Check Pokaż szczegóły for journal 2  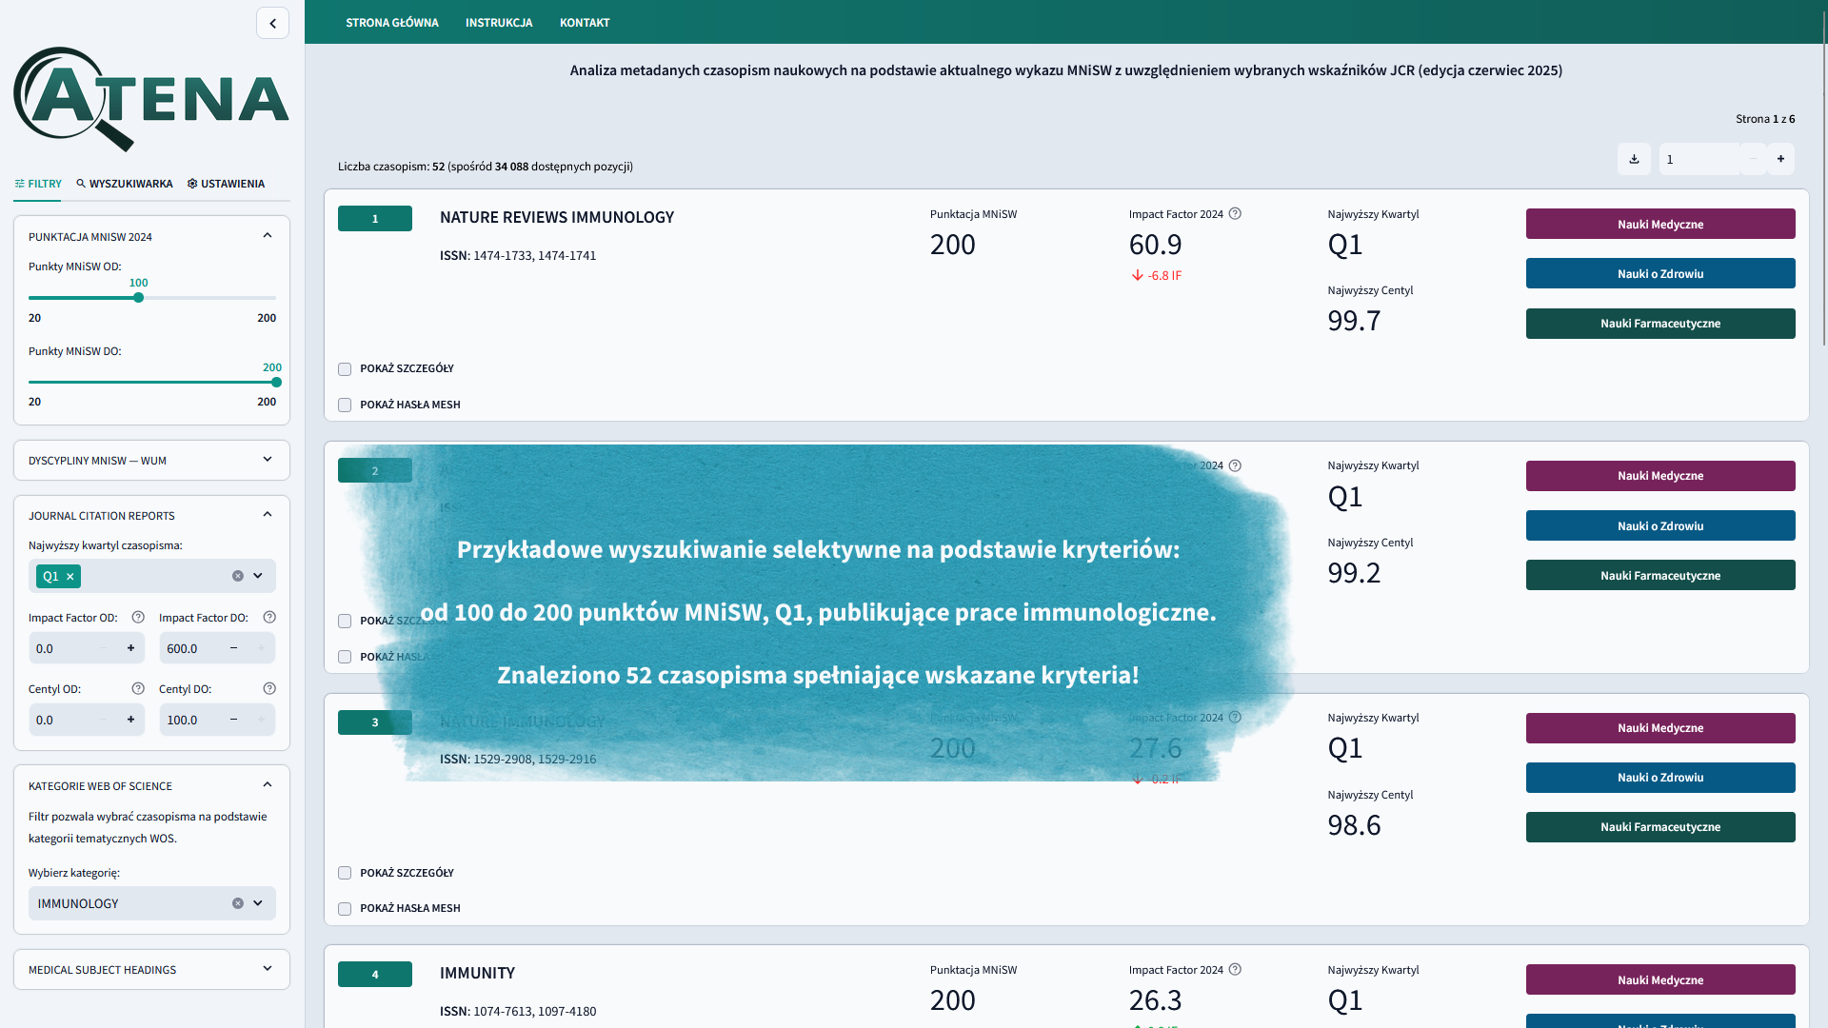click(345, 622)
